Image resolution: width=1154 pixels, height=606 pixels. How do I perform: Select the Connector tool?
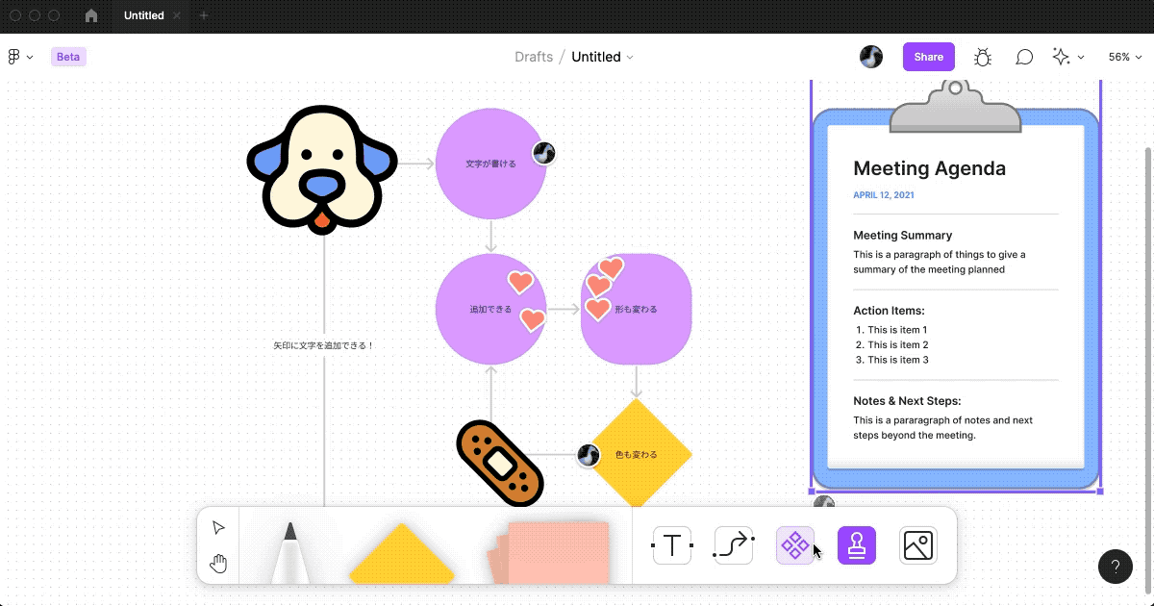[x=733, y=546]
